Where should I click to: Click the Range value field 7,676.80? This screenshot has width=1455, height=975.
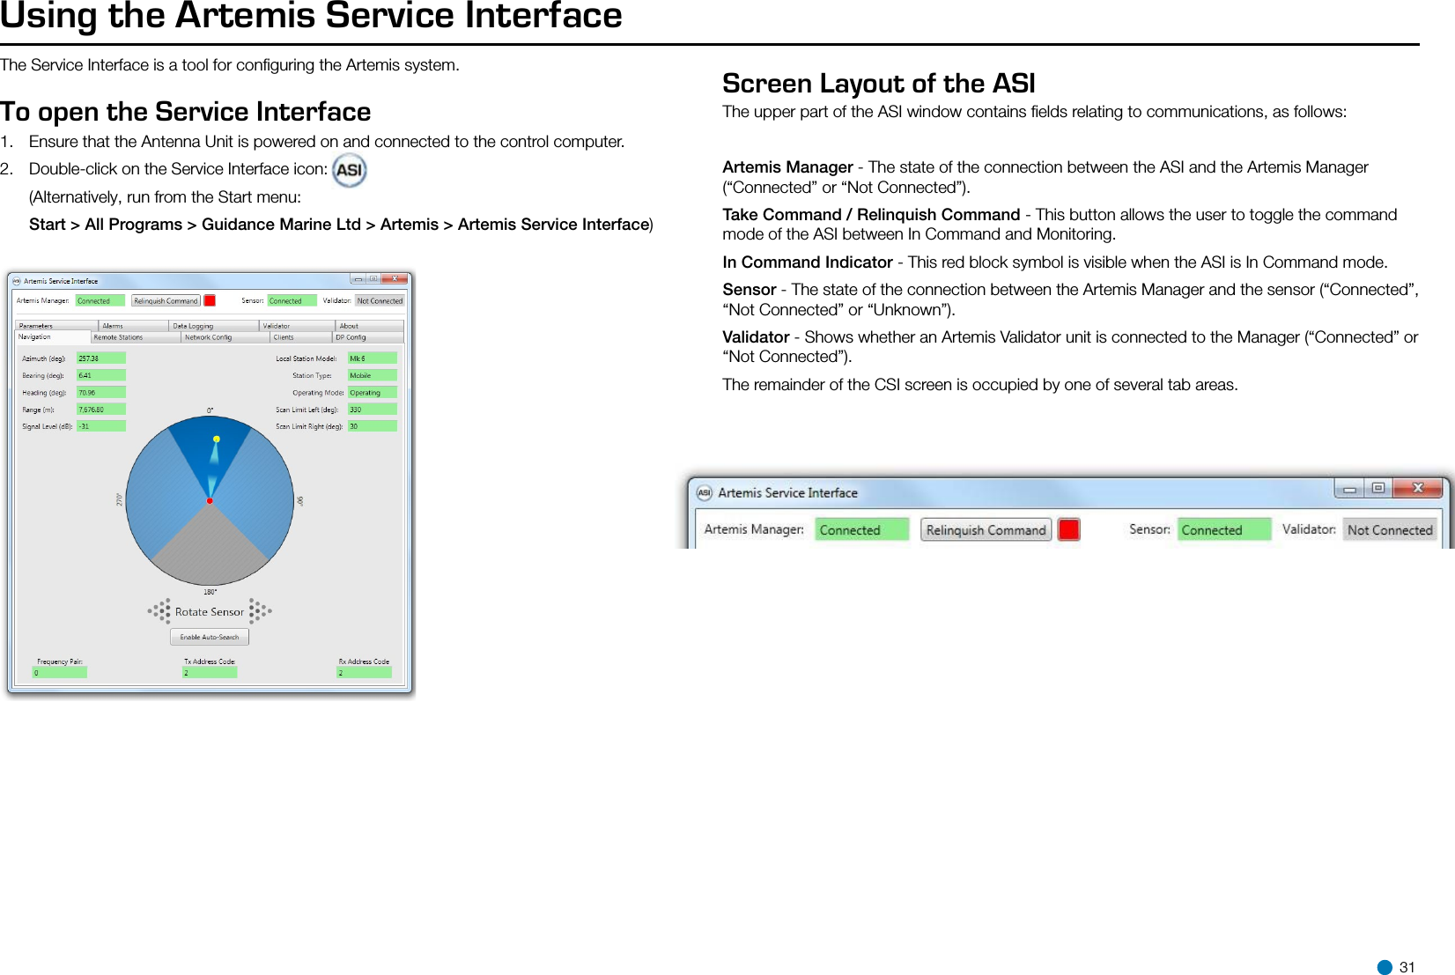(x=101, y=410)
